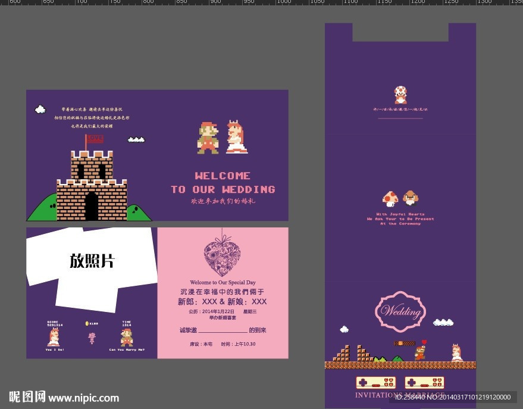The width and height of the screenshot is (523, 409).
Task: Select the 'SCORE 5201314' text
Action: pyautogui.click(x=55, y=323)
